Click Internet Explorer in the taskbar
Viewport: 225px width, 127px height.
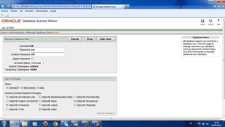pyautogui.click(x=14, y=124)
